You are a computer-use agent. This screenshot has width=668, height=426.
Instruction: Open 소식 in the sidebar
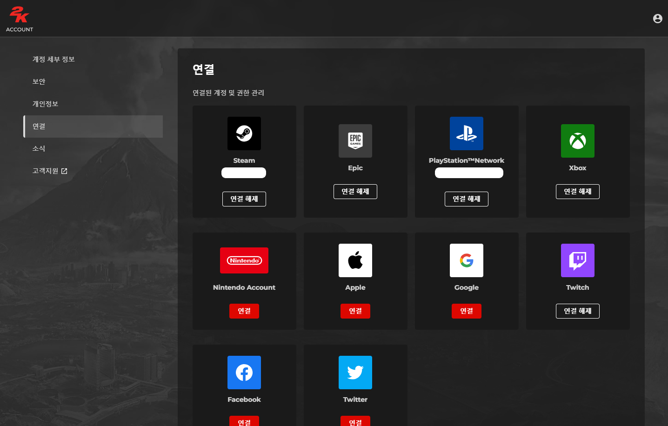(x=93, y=149)
